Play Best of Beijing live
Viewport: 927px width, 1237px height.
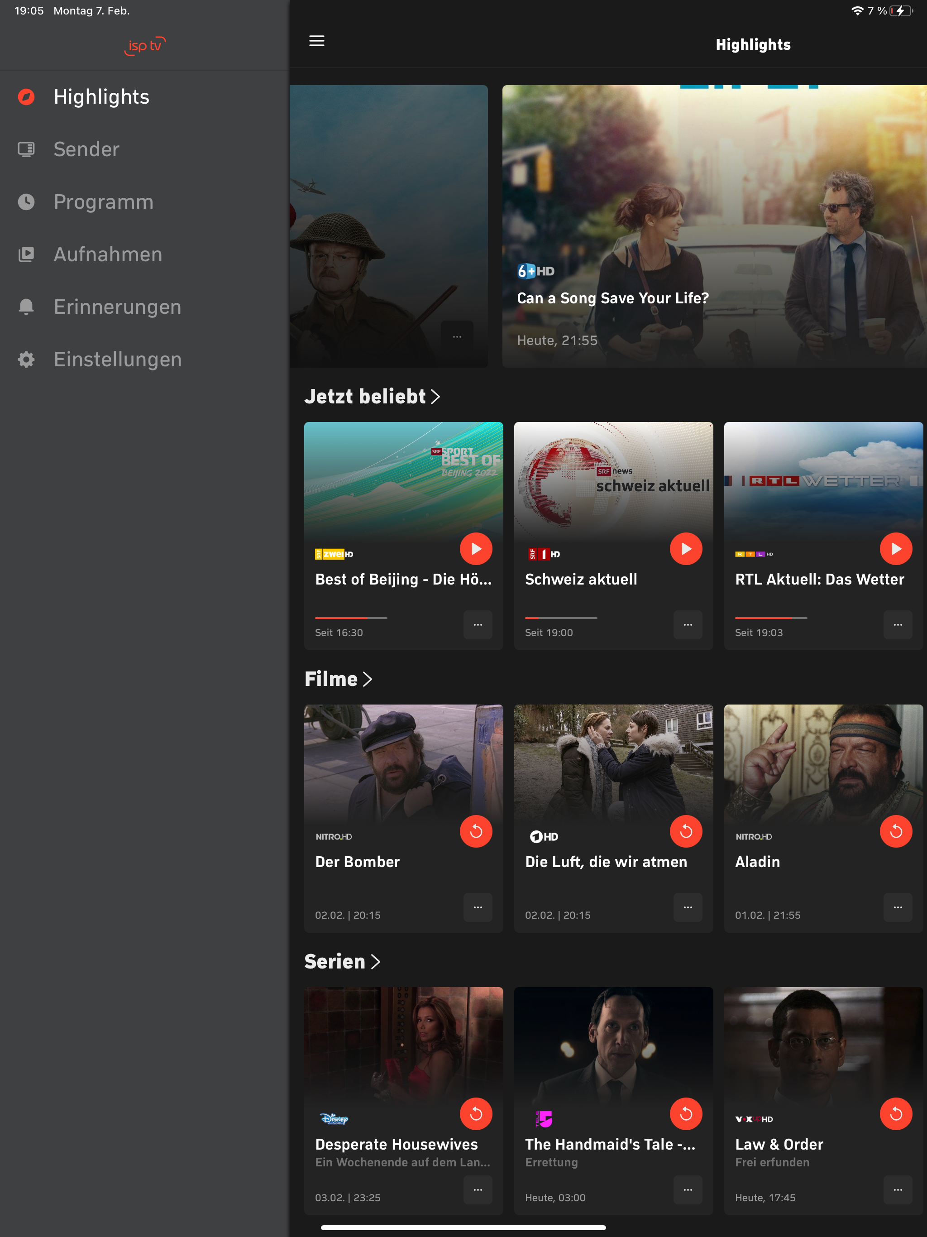pyautogui.click(x=476, y=549)
